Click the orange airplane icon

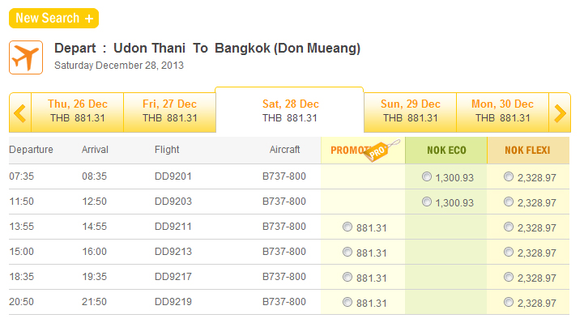[26, 56]
